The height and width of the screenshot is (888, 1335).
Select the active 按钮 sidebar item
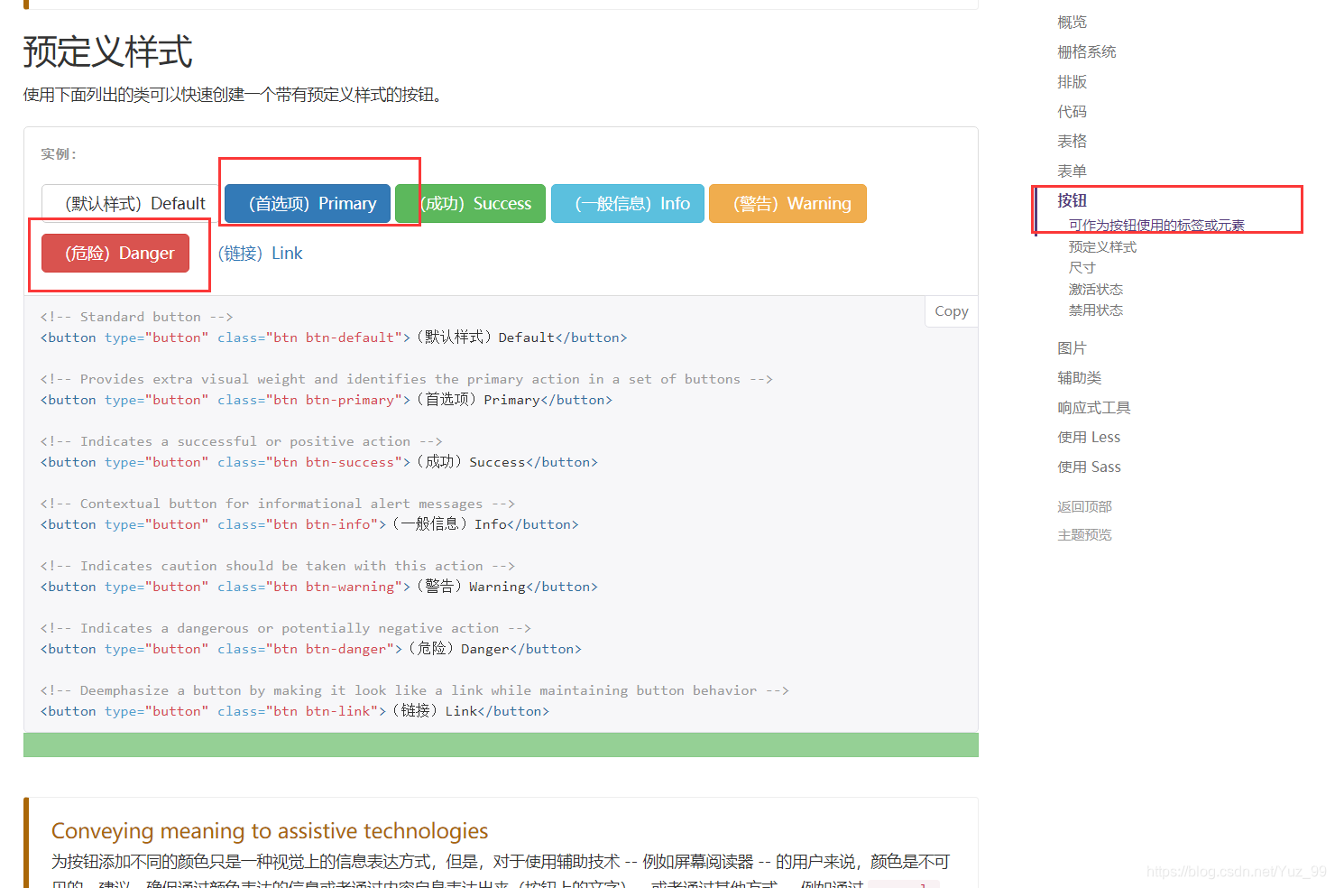(1072, 200)
